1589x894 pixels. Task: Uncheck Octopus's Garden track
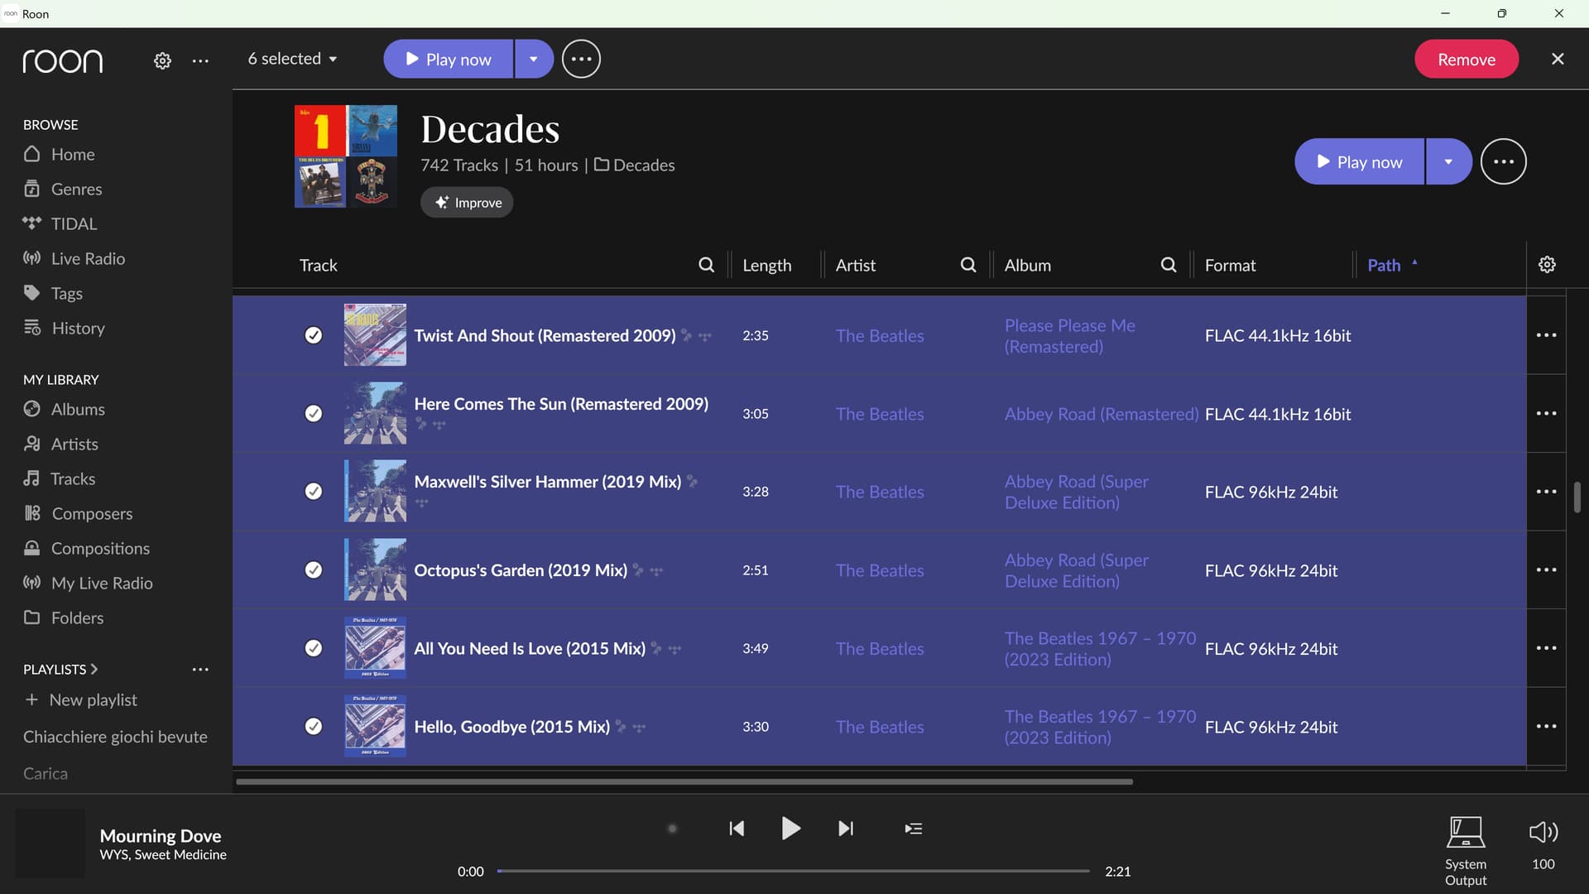(x=314, y=570)
